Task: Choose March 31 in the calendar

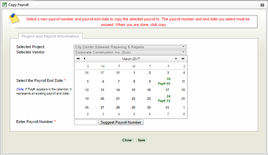Action: [167, 108]
